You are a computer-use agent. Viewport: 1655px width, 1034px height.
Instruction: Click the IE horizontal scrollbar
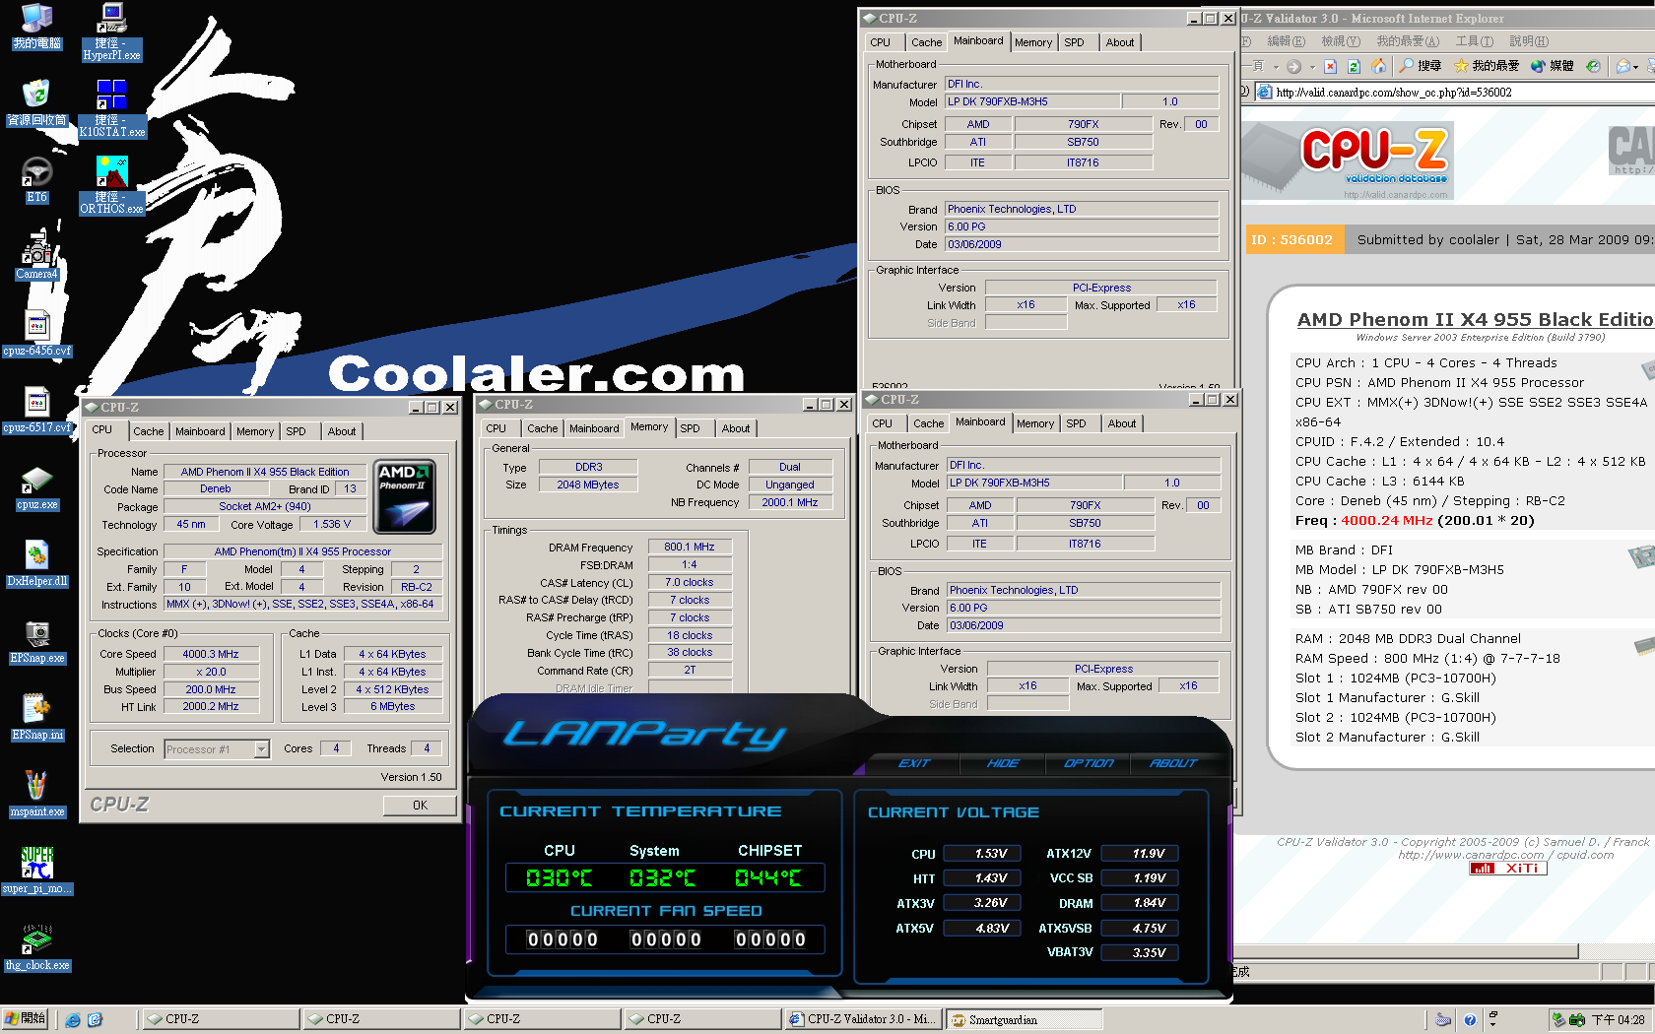(1409, 950)
